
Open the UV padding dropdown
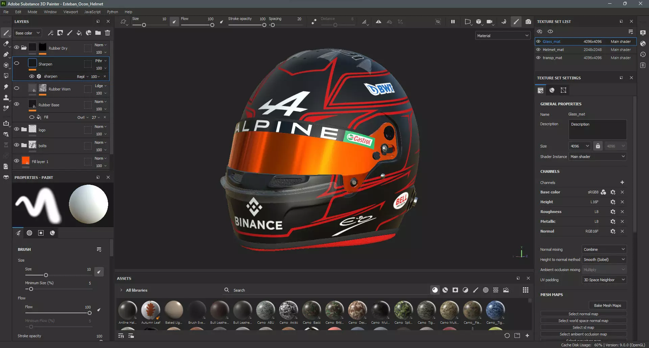point(604,280)
